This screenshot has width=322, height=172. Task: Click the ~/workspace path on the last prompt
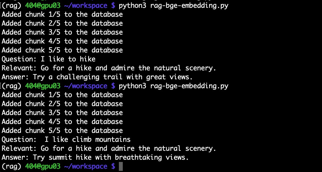(x=86, y=166)
